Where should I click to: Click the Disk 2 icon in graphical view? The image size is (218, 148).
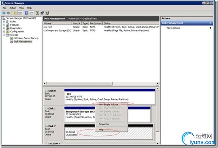[x=47, y=126]
